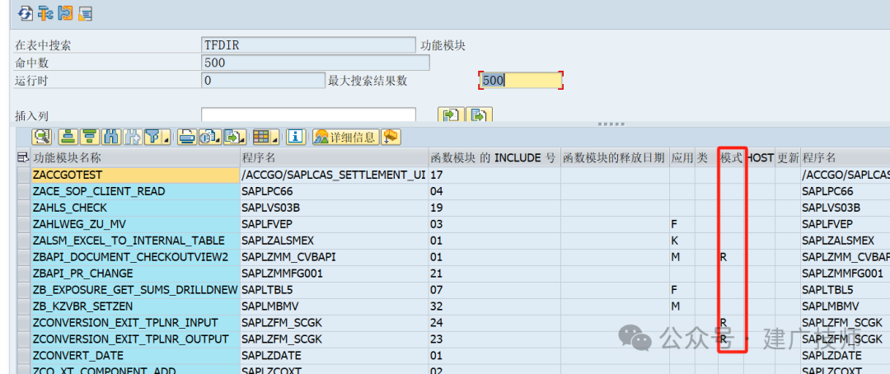The width and height of the screenshot is (890, 374).
Task: Click the first 程序名 column header
Action: pos(334,158)
